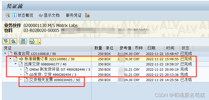Collapse the 出库交货 0080046177 node
Viewport: 209px width, 100px height.
[15, 64]
